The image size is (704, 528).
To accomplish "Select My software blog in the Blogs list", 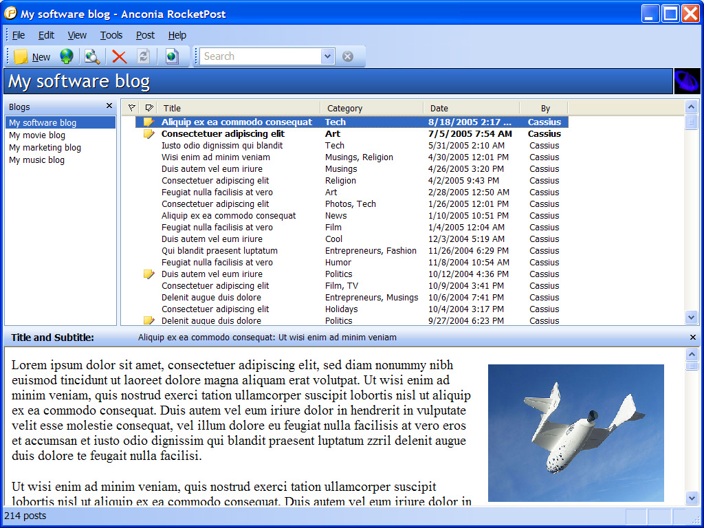I will 60,122.
